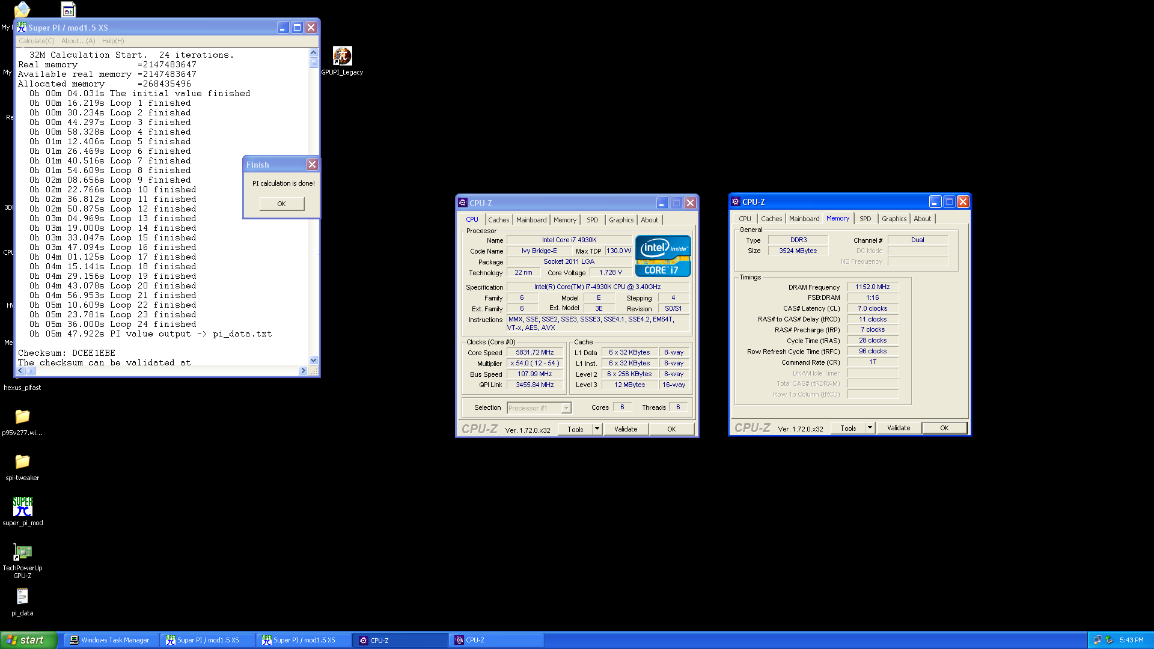Screen dimensions: 1154x649
Task: Click the right CPU-Z window title icon
Action: click(736, 202)
